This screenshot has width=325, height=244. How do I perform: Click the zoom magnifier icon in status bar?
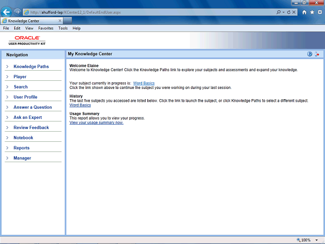299,240
